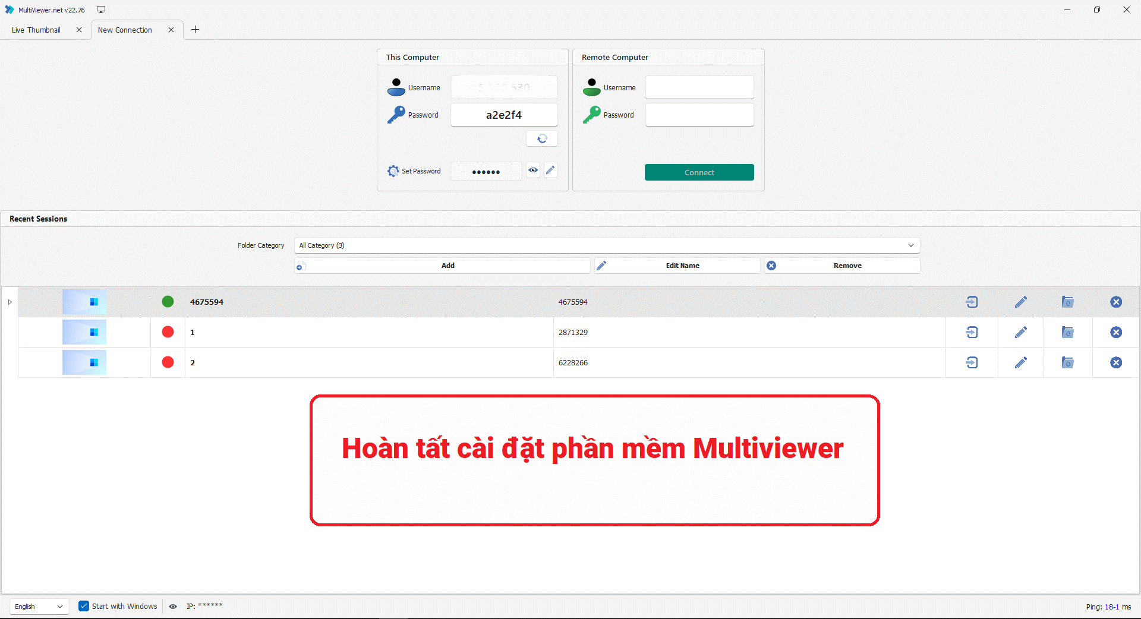Click the monitor icon in title bar

[x=101, y=10]
